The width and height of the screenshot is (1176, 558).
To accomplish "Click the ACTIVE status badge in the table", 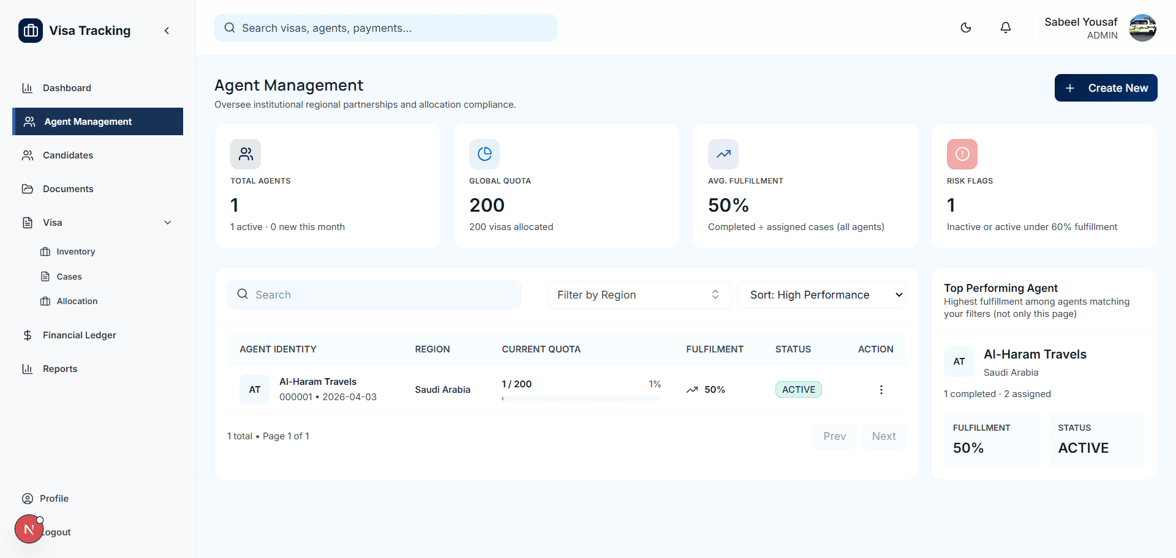I will tap(799, 390).
